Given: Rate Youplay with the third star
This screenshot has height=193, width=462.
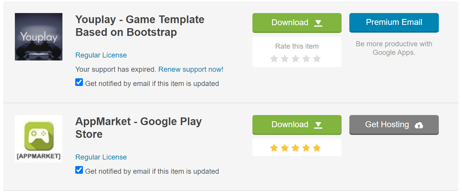Looking at the screenshot, I should (x=296, y=59).
